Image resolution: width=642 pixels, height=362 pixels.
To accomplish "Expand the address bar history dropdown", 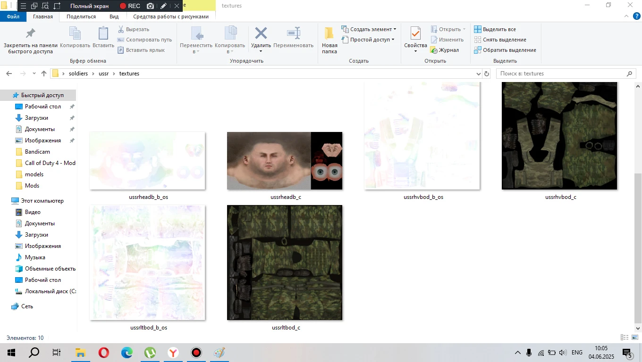I will pyautogui.click(x=478, y=74).
